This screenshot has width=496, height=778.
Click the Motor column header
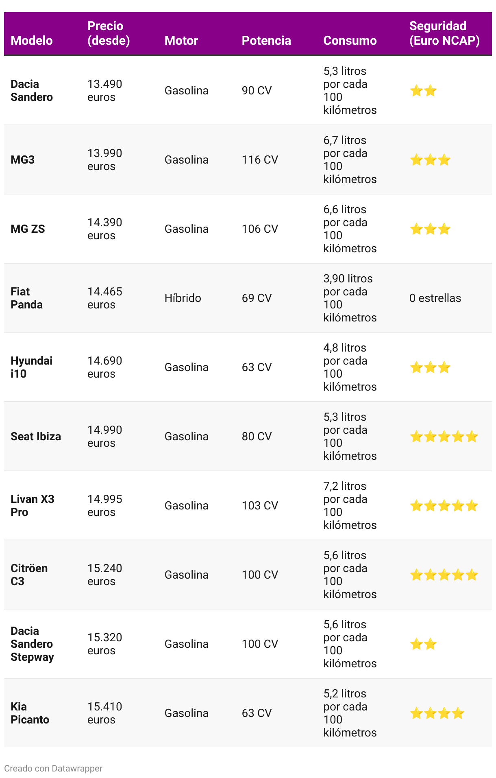(x=181, y=40)
